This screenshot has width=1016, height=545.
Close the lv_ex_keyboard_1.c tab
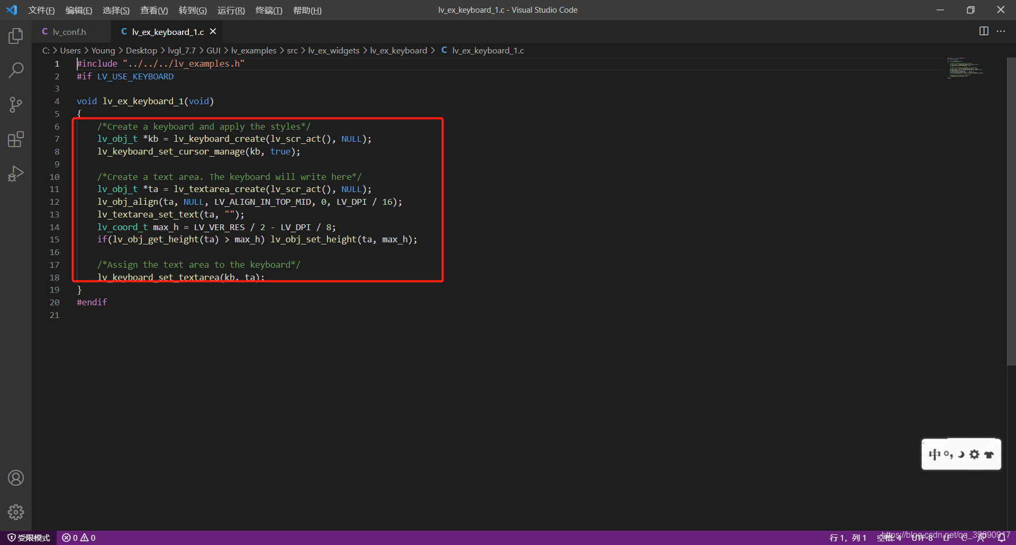pyautogui.click(x=213, y=32)
